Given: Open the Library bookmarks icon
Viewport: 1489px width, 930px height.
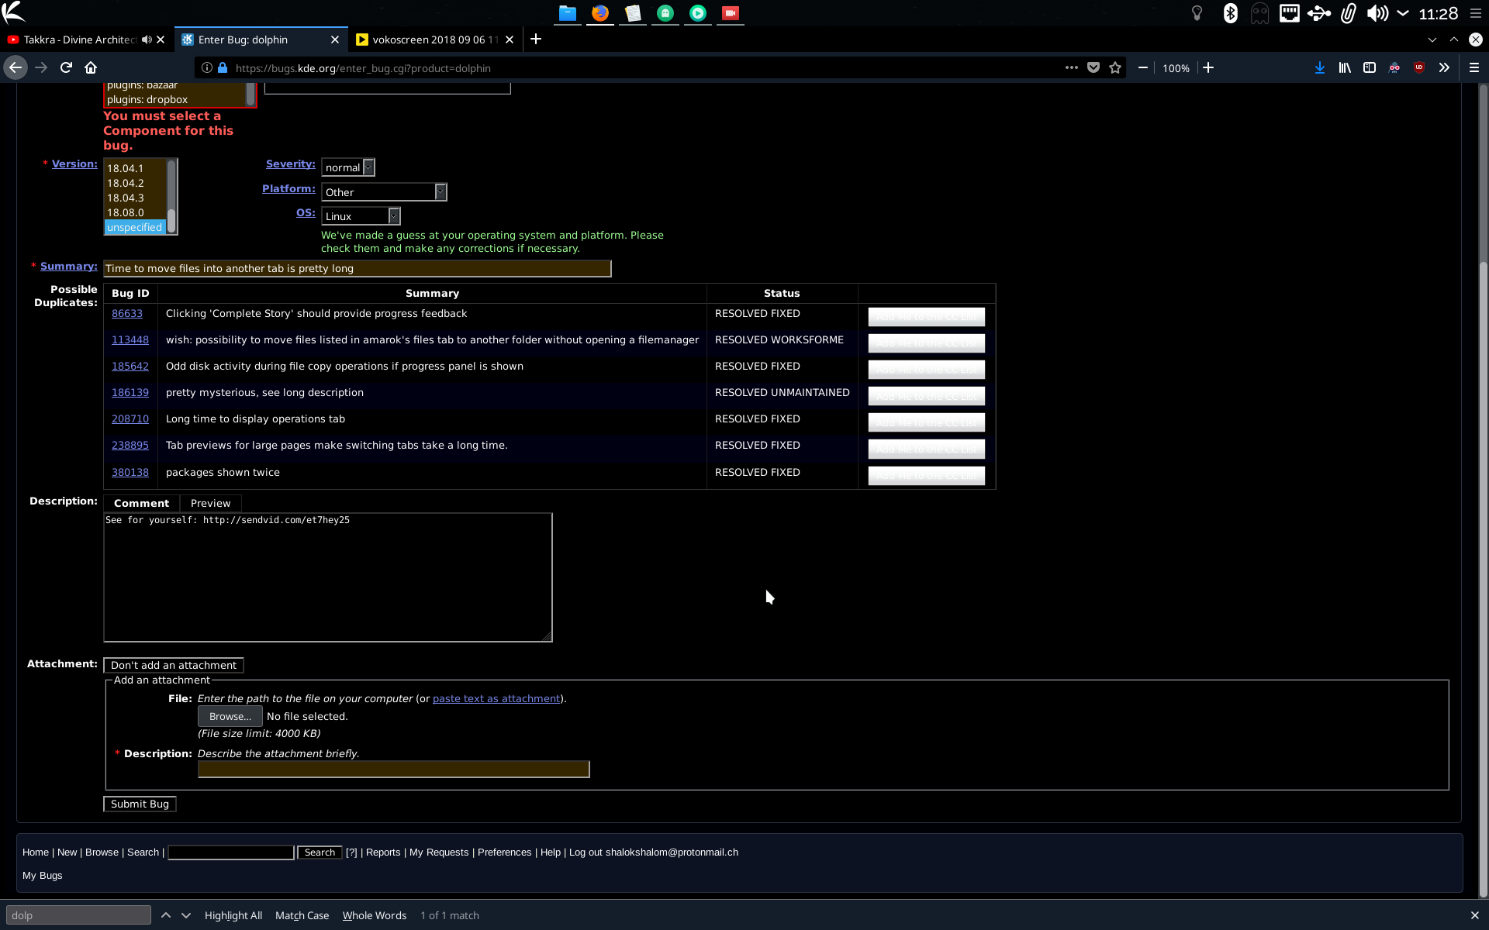Looking at the screenshot, I should [x=1345, y=68].
